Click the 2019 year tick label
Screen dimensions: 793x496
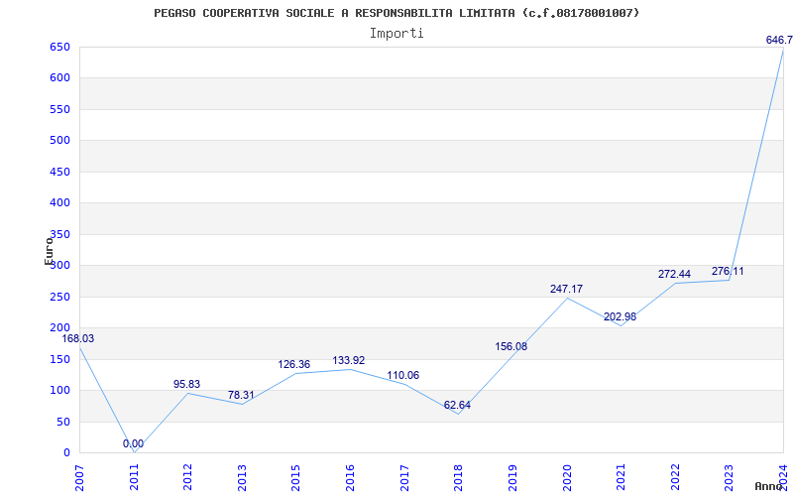(x=512, y=478)
